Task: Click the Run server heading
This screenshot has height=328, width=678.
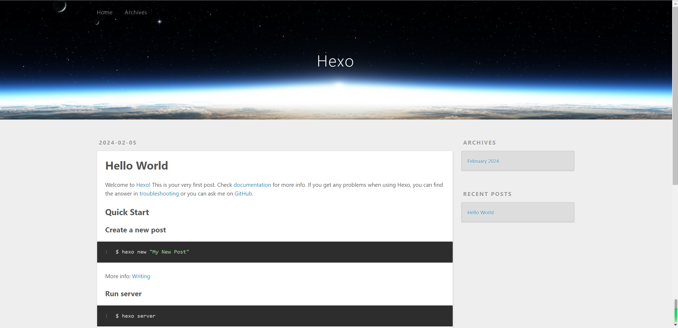Action: 123,294
